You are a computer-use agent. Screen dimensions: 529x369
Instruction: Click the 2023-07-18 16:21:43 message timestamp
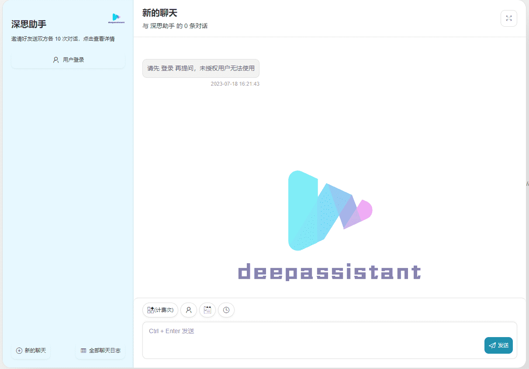coord(235,84)
